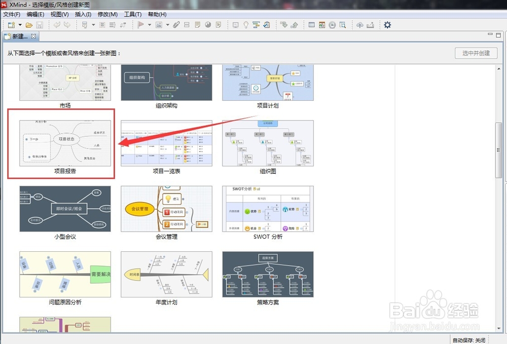Click the Notes toolbar icon

click(x=197, y=25)
